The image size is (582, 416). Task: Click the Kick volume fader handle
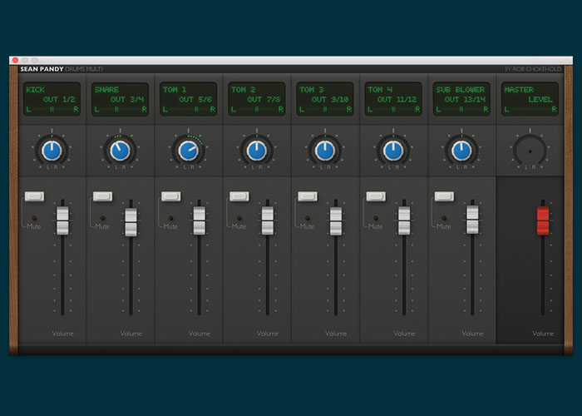[62, 221]
